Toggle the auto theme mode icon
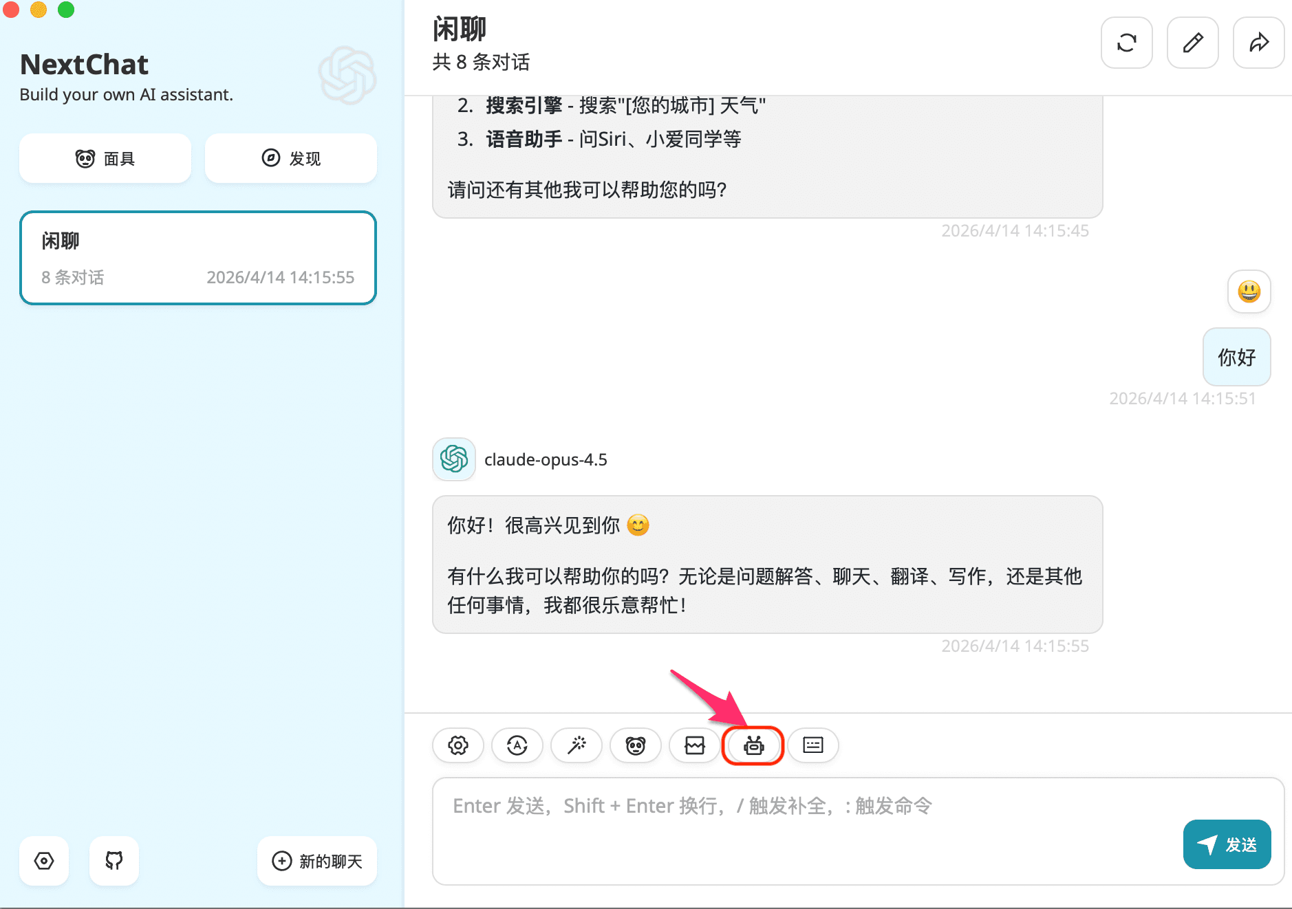Image resolution: width=1292 pixels, height=909 pixels. click(517, 745)
